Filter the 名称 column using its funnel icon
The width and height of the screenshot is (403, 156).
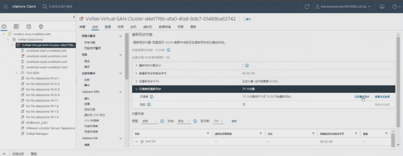pyautogui.click(x=208, y=134)
